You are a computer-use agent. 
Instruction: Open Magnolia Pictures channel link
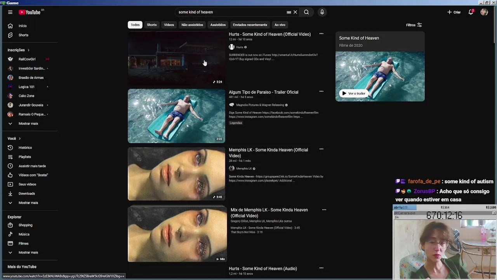[x=260, y=105]
